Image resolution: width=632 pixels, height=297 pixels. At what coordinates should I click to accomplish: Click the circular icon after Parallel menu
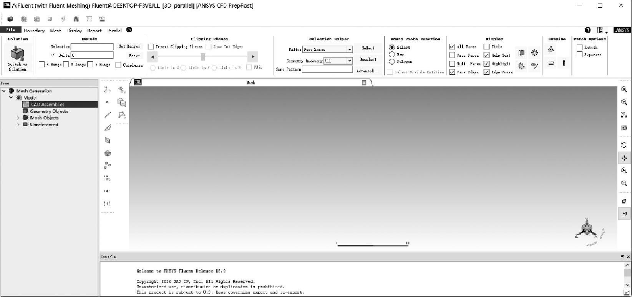(129, 30)
